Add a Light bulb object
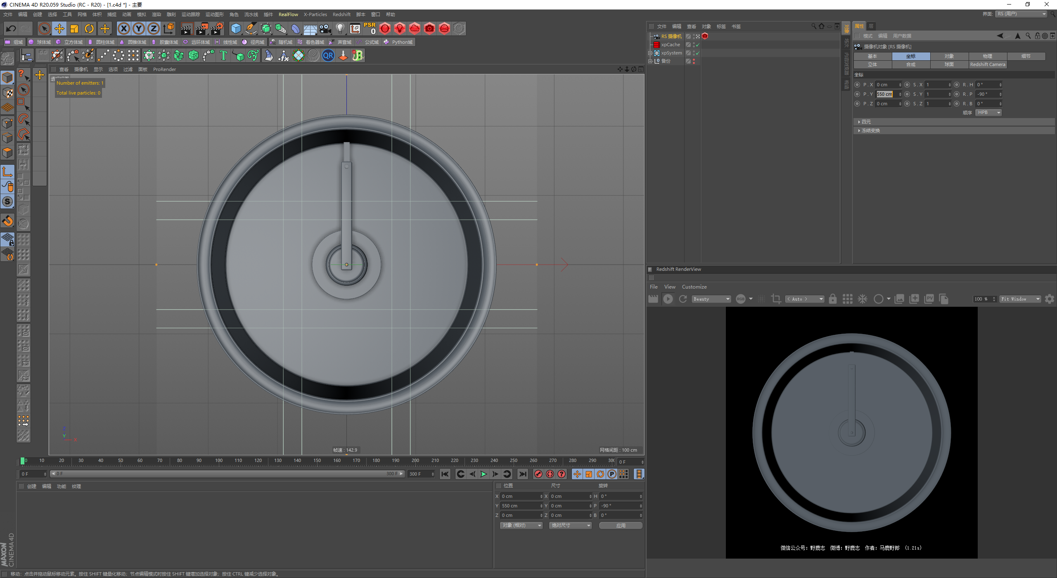This screenshot has width=1057, height=578. [x=340, y=28]
